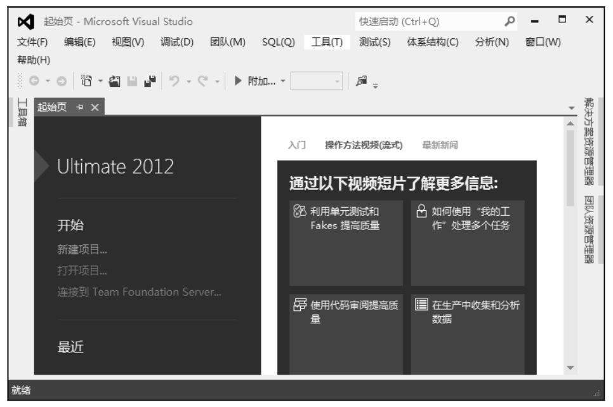This screenshot has width=613, height=407.
Task: Click the Undo toolbar icon
Action: coord(175,81)
